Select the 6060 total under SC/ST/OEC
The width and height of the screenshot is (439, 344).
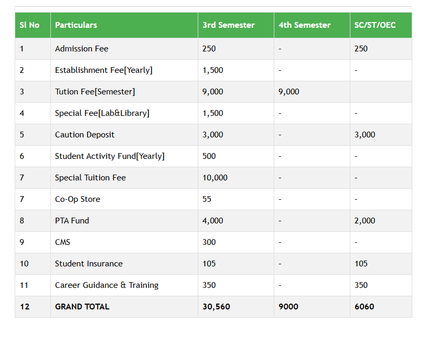coord(365,307)
